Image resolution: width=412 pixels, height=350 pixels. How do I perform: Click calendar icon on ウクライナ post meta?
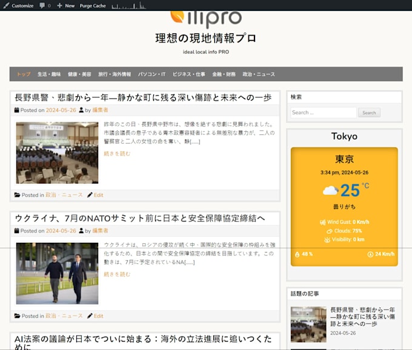pyautogui.click(x=17, y=231)
